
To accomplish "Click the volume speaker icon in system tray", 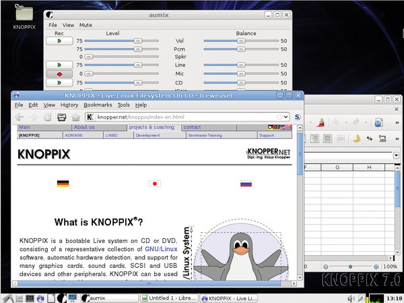I will pyautogui.click(x=351, y=297).
